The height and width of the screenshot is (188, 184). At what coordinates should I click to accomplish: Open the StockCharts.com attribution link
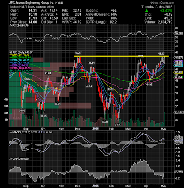162,3
